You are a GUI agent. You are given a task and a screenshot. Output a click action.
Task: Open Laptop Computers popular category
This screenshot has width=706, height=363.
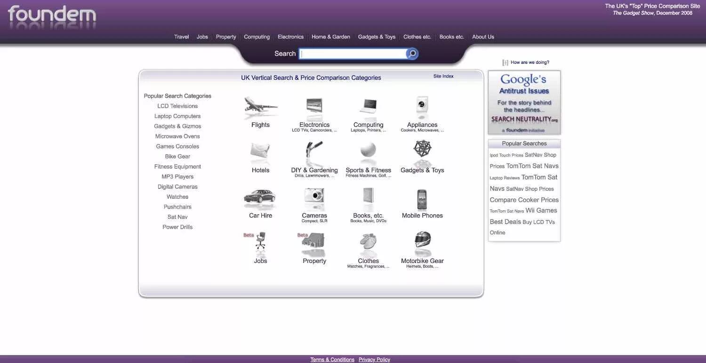(177, 116)
